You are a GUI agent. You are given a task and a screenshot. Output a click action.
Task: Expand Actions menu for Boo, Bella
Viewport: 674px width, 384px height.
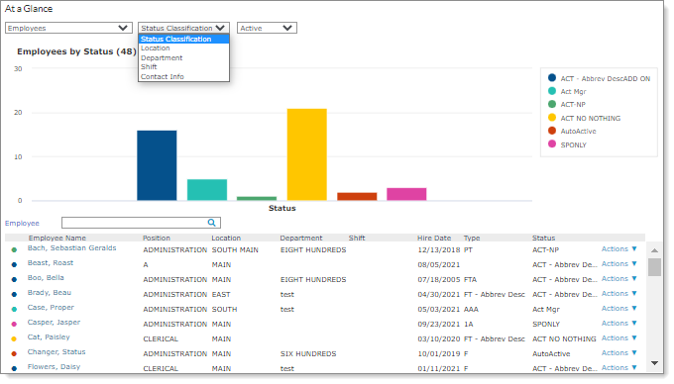click(618, 278)
